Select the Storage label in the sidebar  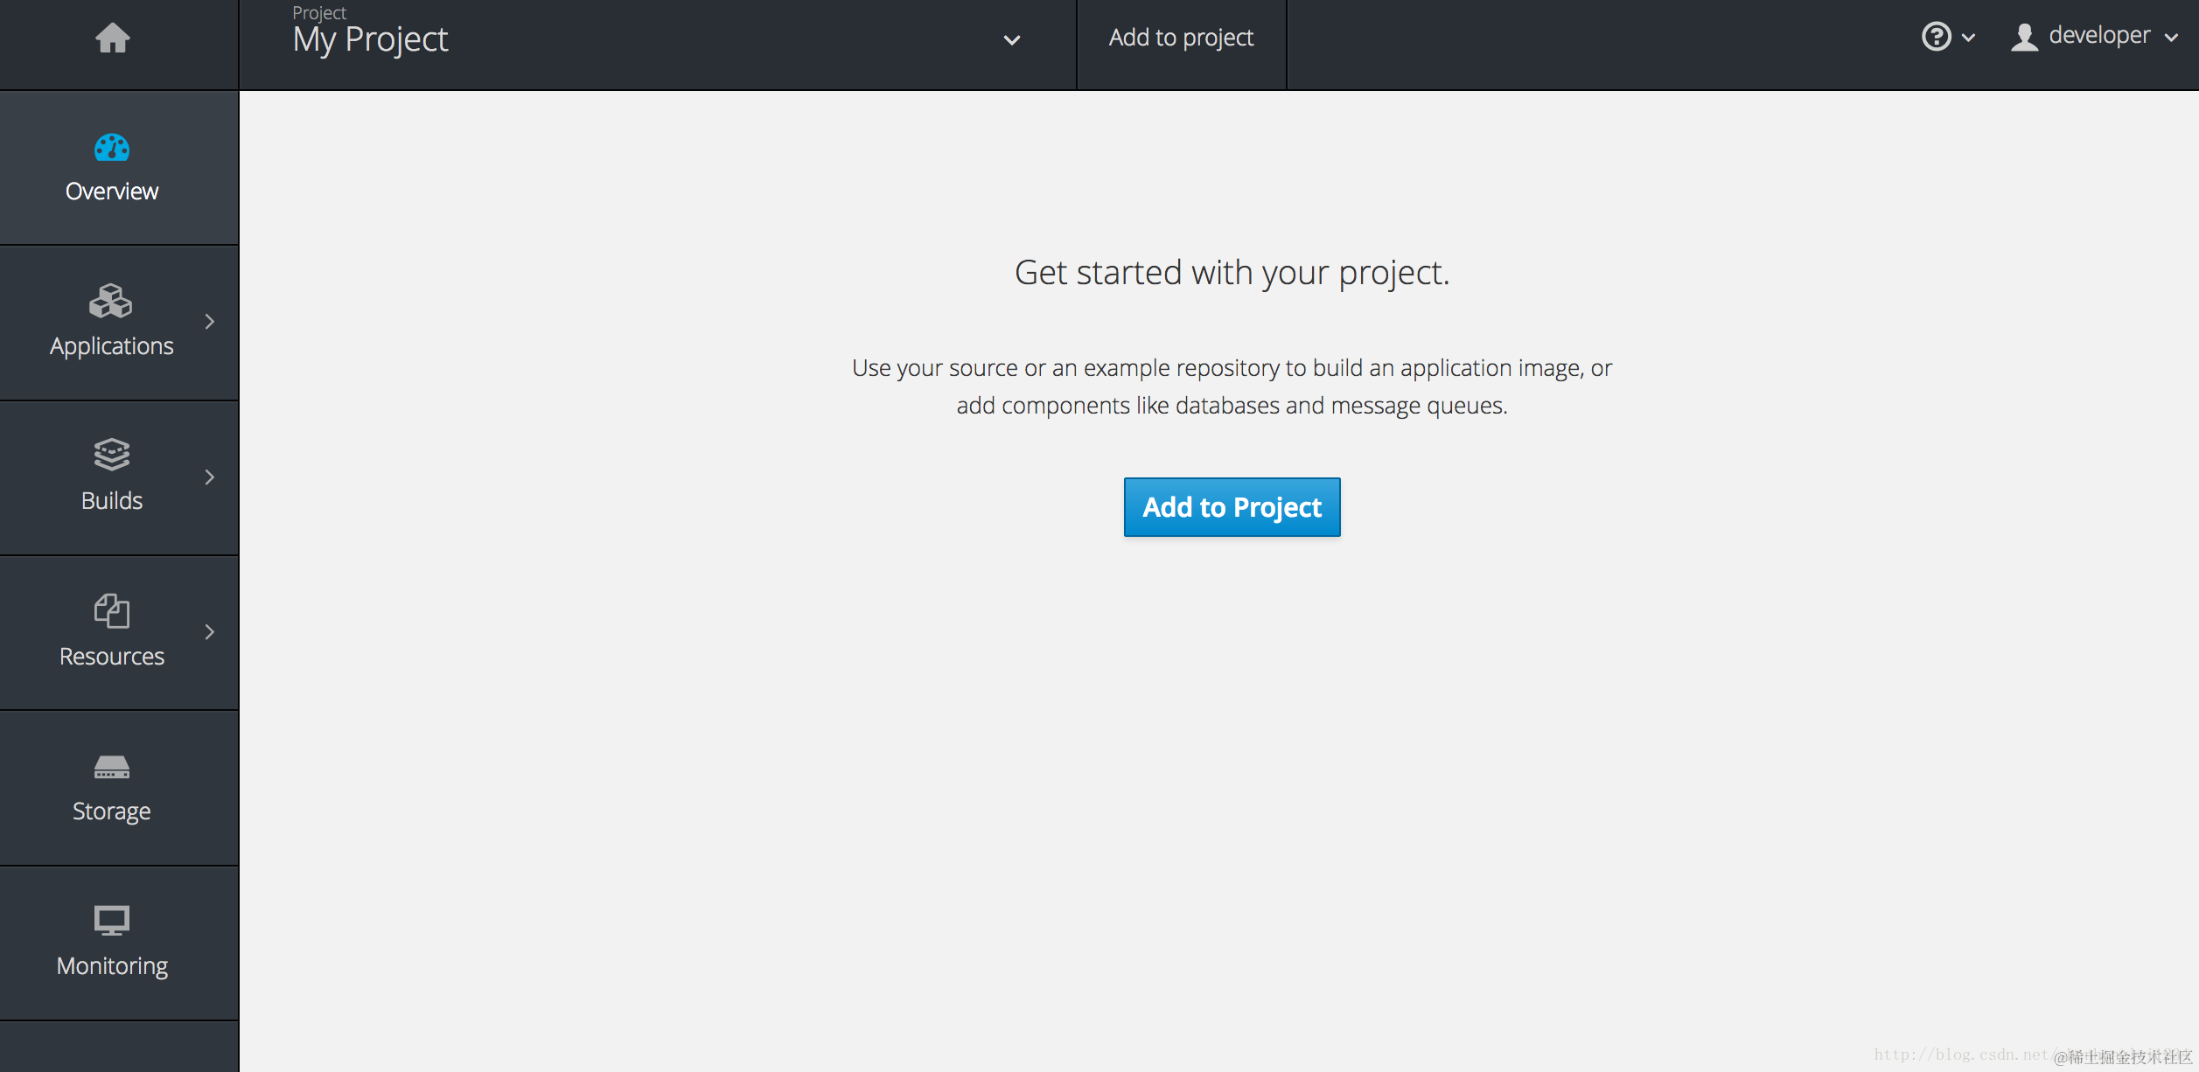pos(112,811)
